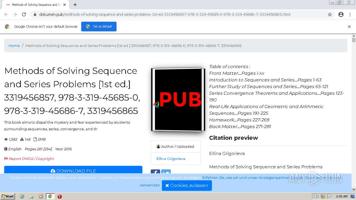Click the PUB book cover thumbnail

coord(178,99)
